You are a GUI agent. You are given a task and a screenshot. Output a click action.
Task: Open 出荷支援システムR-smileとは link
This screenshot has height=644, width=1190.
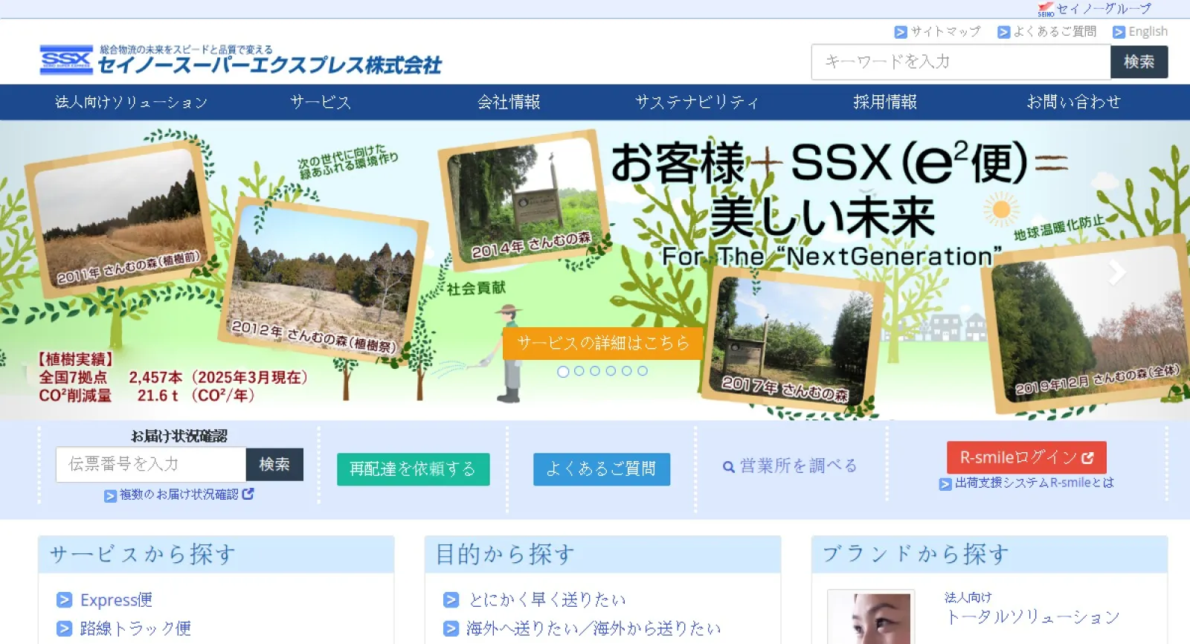click(1026, 483)
